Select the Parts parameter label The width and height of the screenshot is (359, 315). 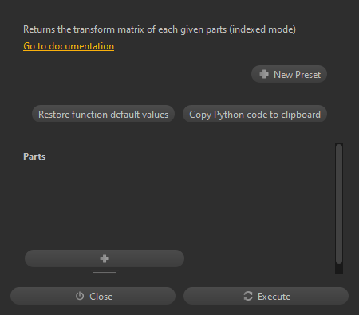pos(34,157)
